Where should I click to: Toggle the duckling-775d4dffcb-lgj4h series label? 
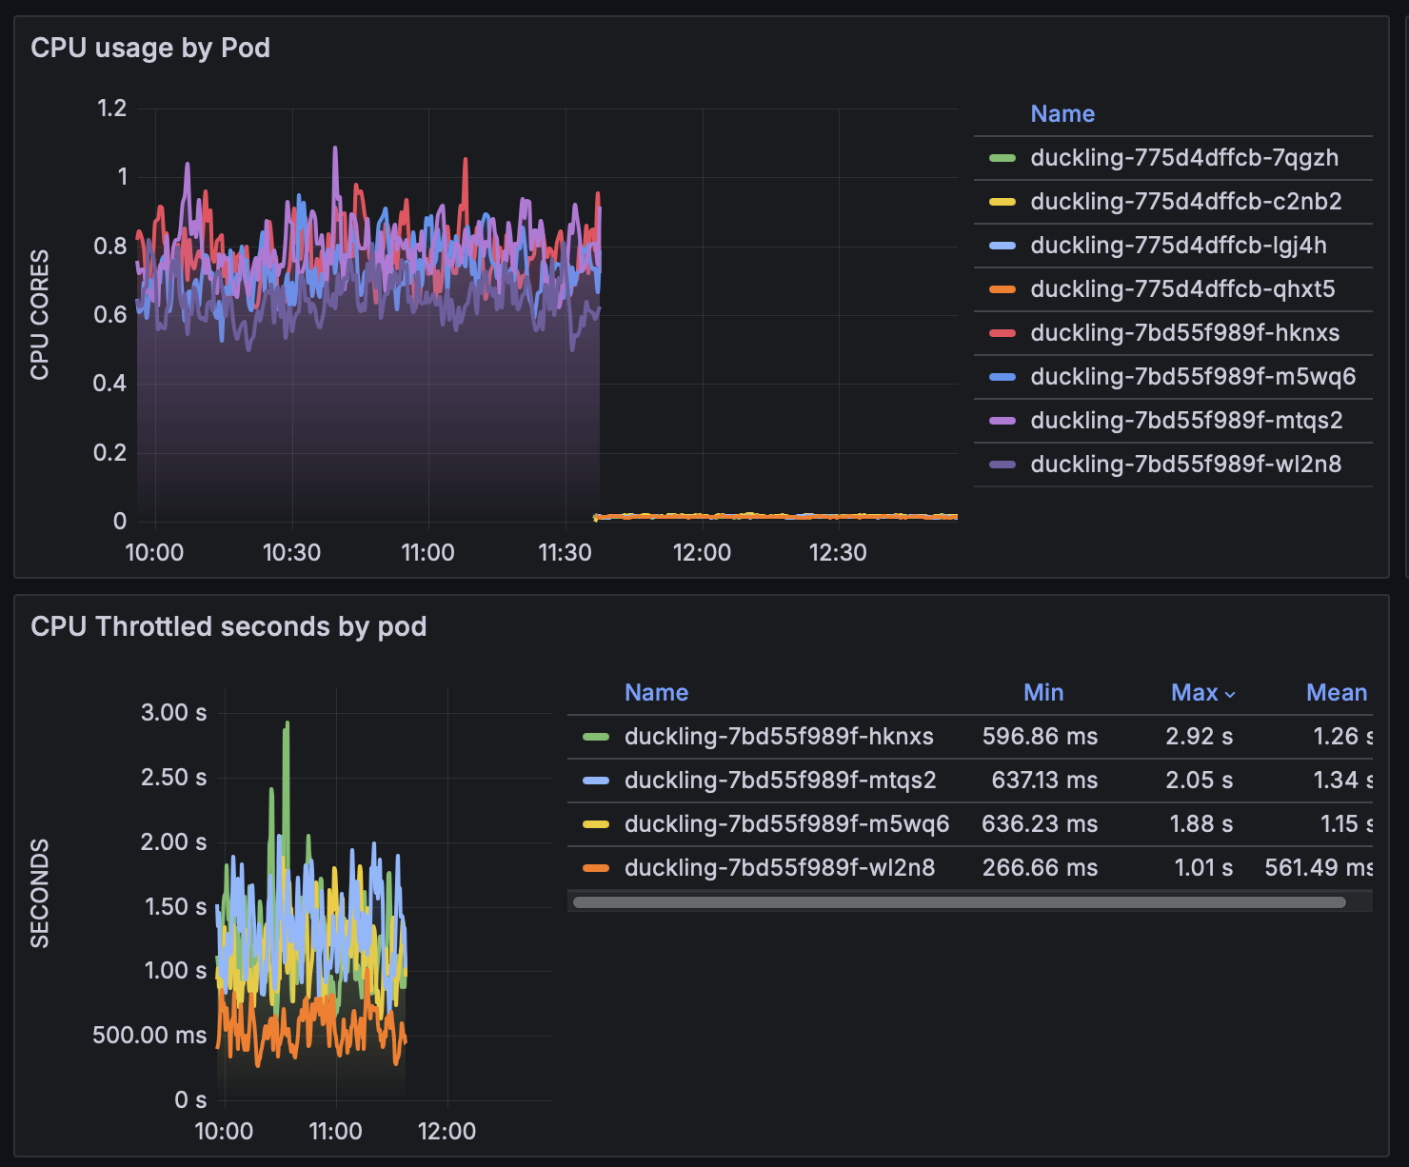[x=1178, y=246]
